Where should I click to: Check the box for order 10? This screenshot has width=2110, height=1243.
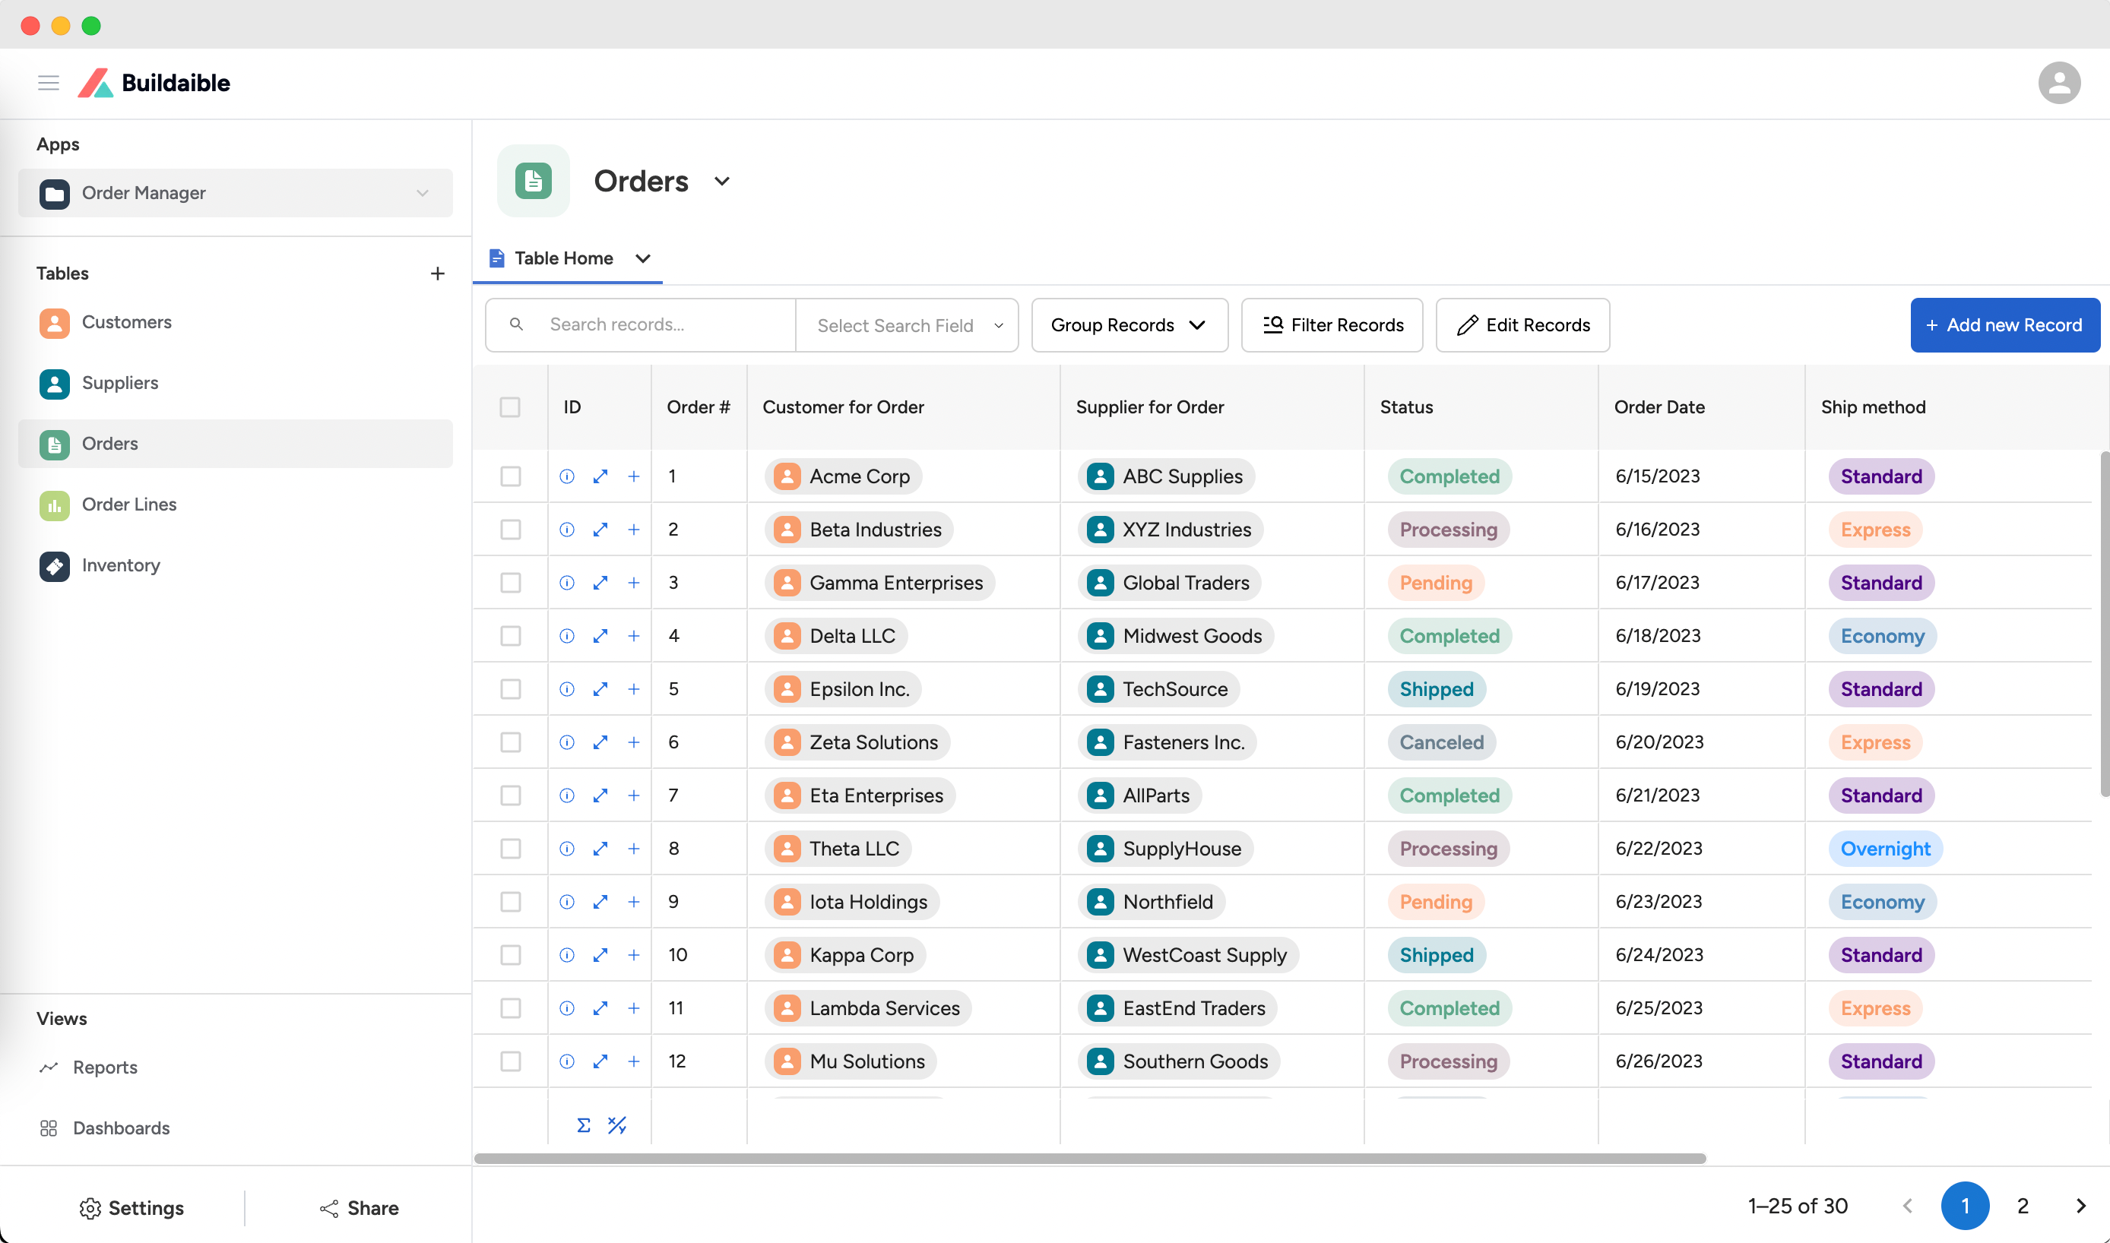(x=510, y=955)
